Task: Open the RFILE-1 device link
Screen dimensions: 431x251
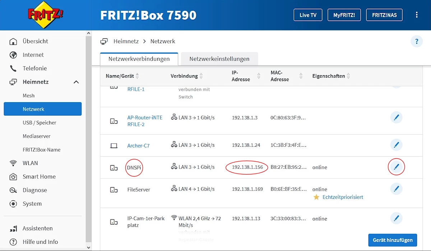Action: (x=136, y=89)
